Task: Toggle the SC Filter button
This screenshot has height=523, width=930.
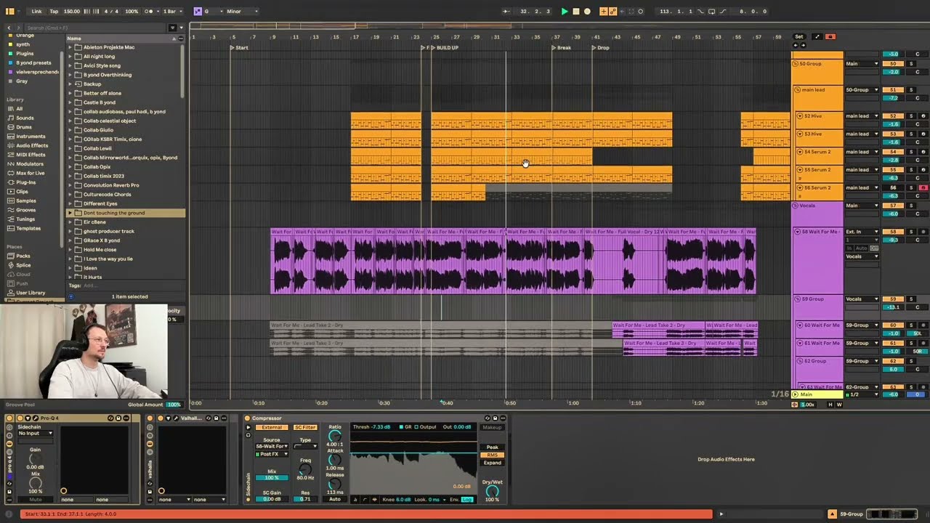Action: [305, 428]
